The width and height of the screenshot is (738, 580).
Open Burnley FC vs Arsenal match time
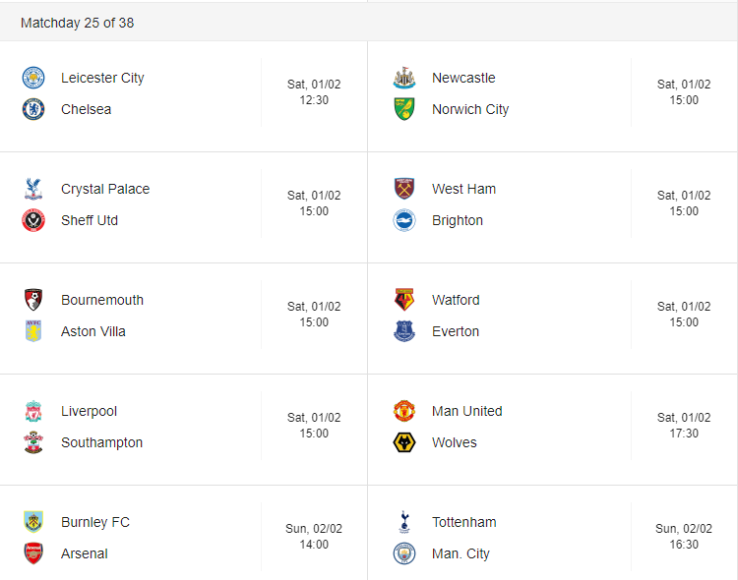coord(314,536)
